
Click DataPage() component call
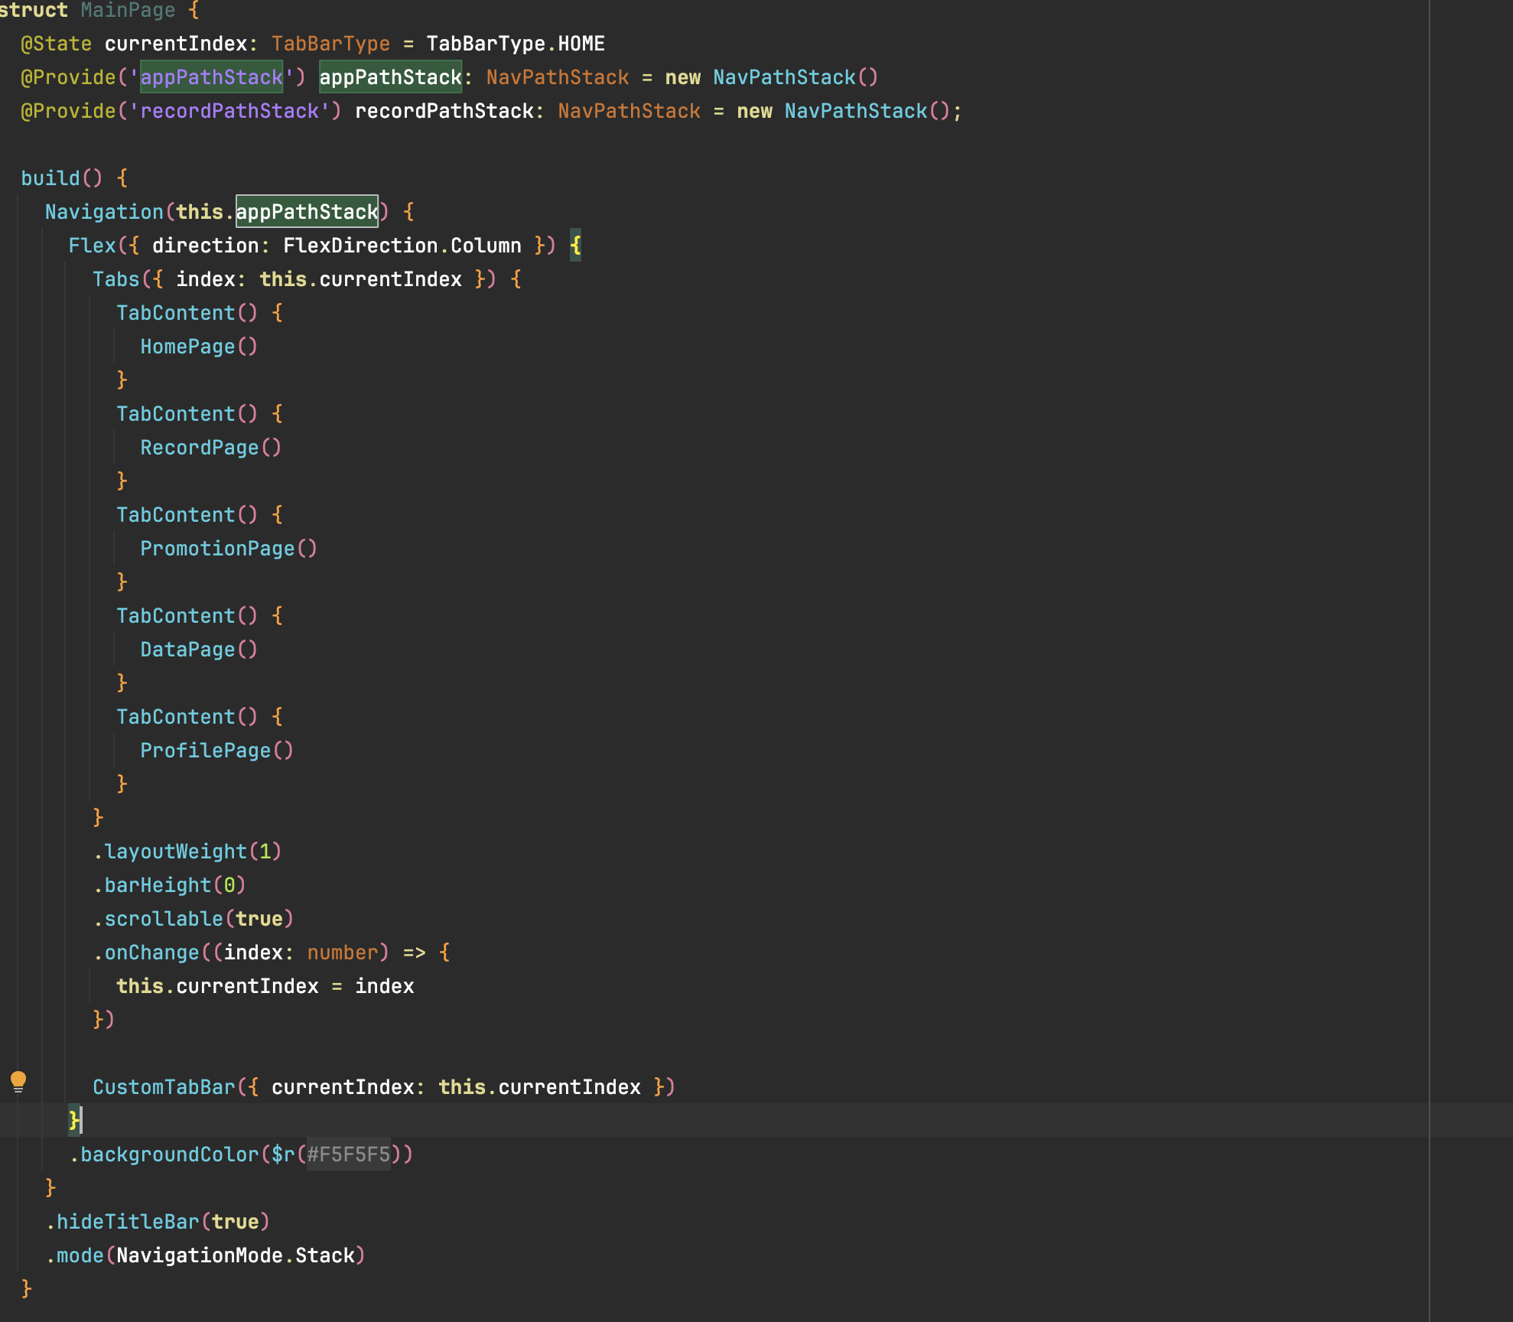tap(199, 650)
